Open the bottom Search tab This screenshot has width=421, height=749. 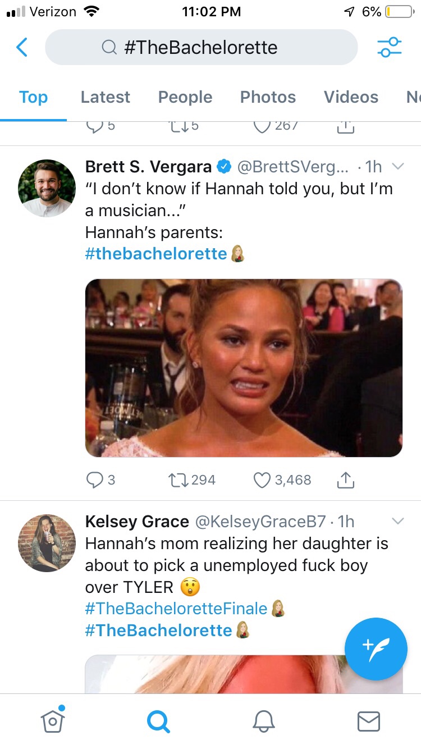coord(158,721)
